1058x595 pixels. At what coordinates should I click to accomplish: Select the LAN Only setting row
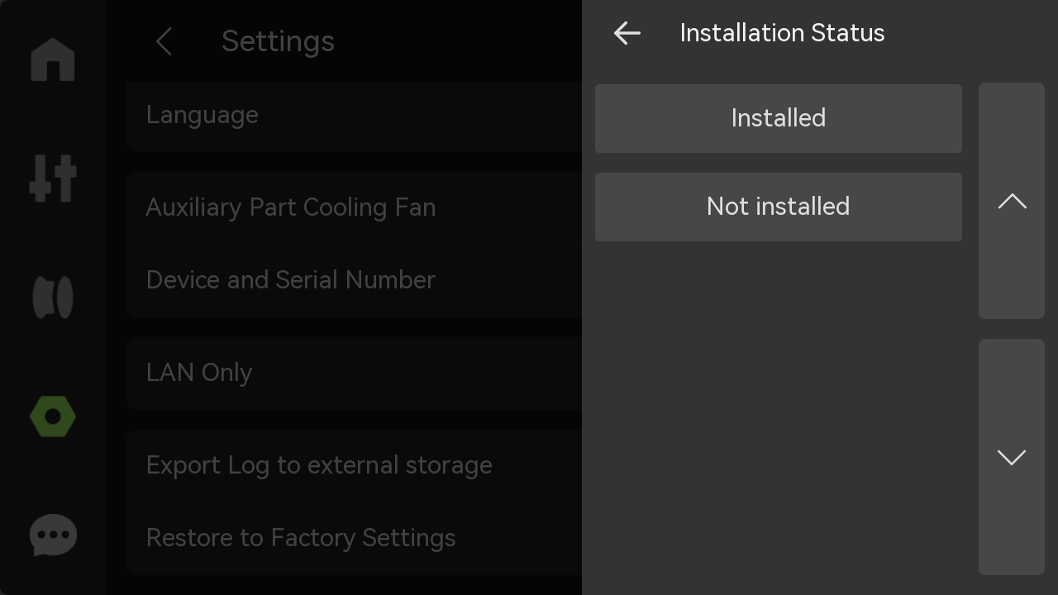coord(354,373)
